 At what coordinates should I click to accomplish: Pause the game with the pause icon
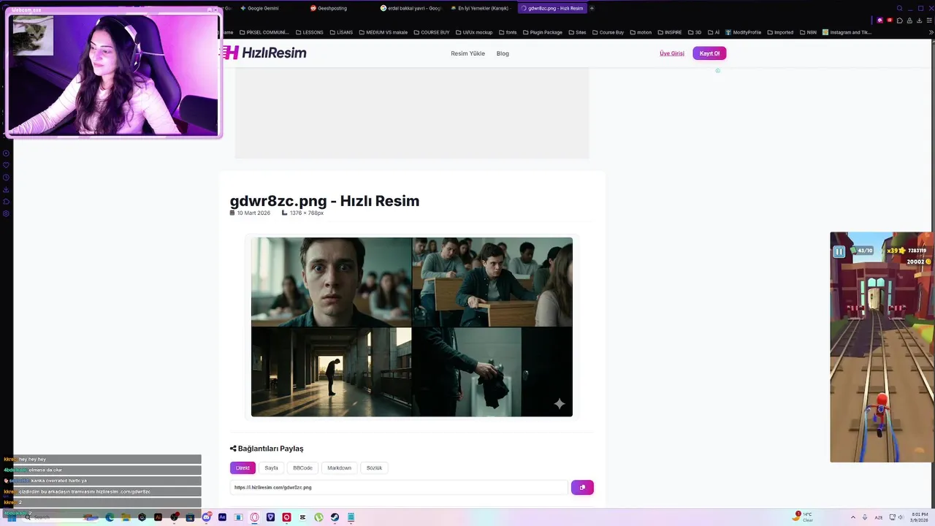839,251
